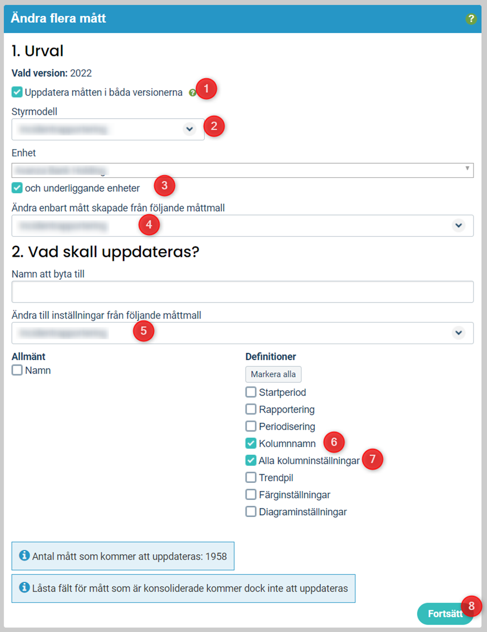Open the green help icon in header
The width and height of the screenshot is (487, 632).
pyautogui.click(x=470, y=19)
